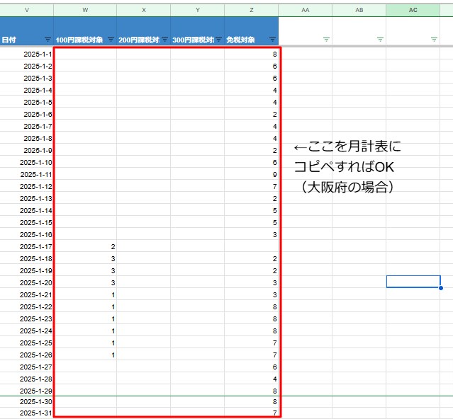Select column W header
The height and width of the screenshot is (419, 453).
pos(85,10)
